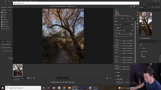Open the Snapshots panel icon
The image size is (161, 90).
point(138,24)
